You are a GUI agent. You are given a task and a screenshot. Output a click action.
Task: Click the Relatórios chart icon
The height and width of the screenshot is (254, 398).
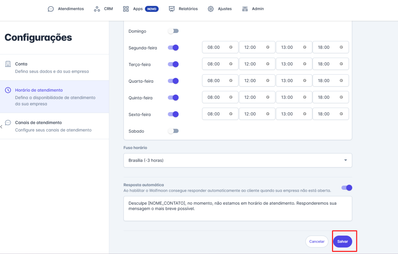[x=172, y=9]
